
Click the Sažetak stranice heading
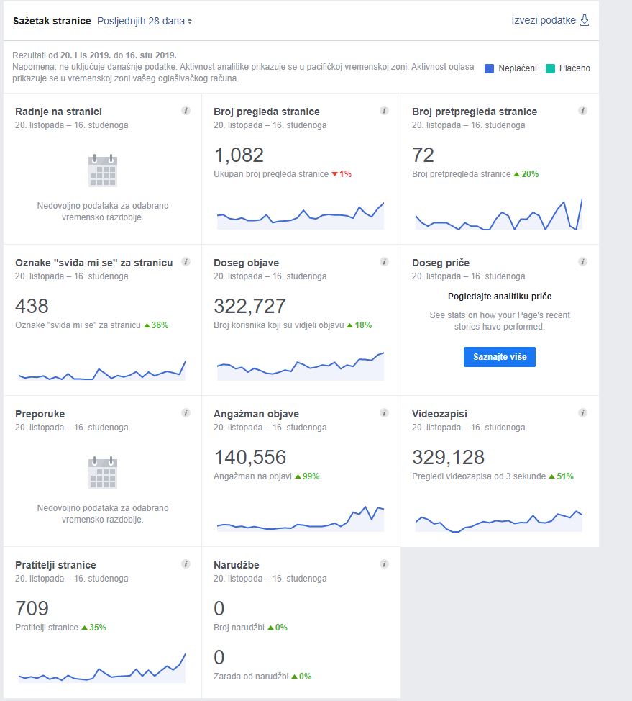click(52, 21)
